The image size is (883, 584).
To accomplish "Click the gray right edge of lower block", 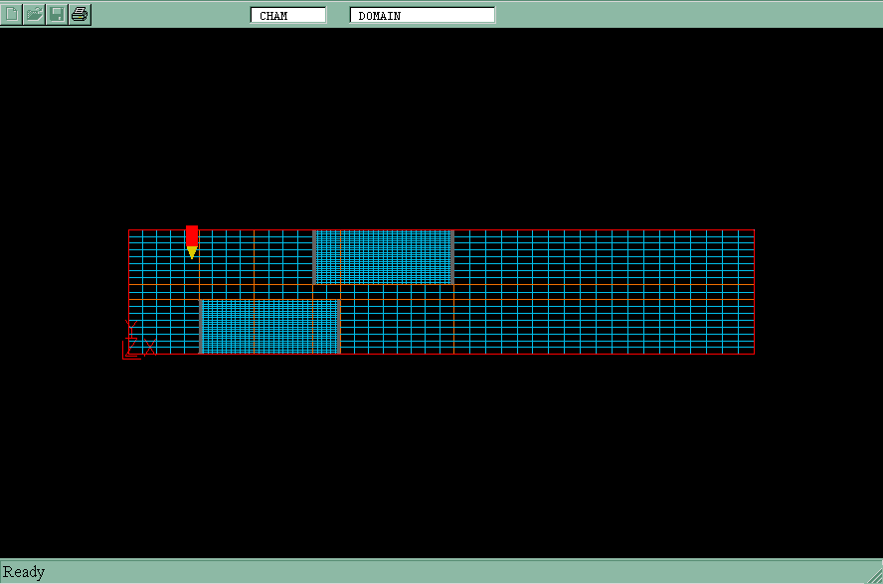I will click(x=339, y=326).
